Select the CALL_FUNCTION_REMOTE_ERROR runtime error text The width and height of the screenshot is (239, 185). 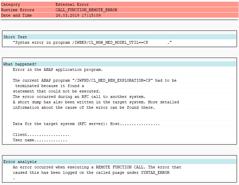pyautogui.click(x=86, y=10)
